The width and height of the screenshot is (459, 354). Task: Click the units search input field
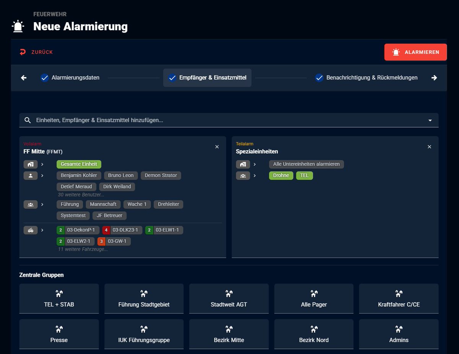229,120
